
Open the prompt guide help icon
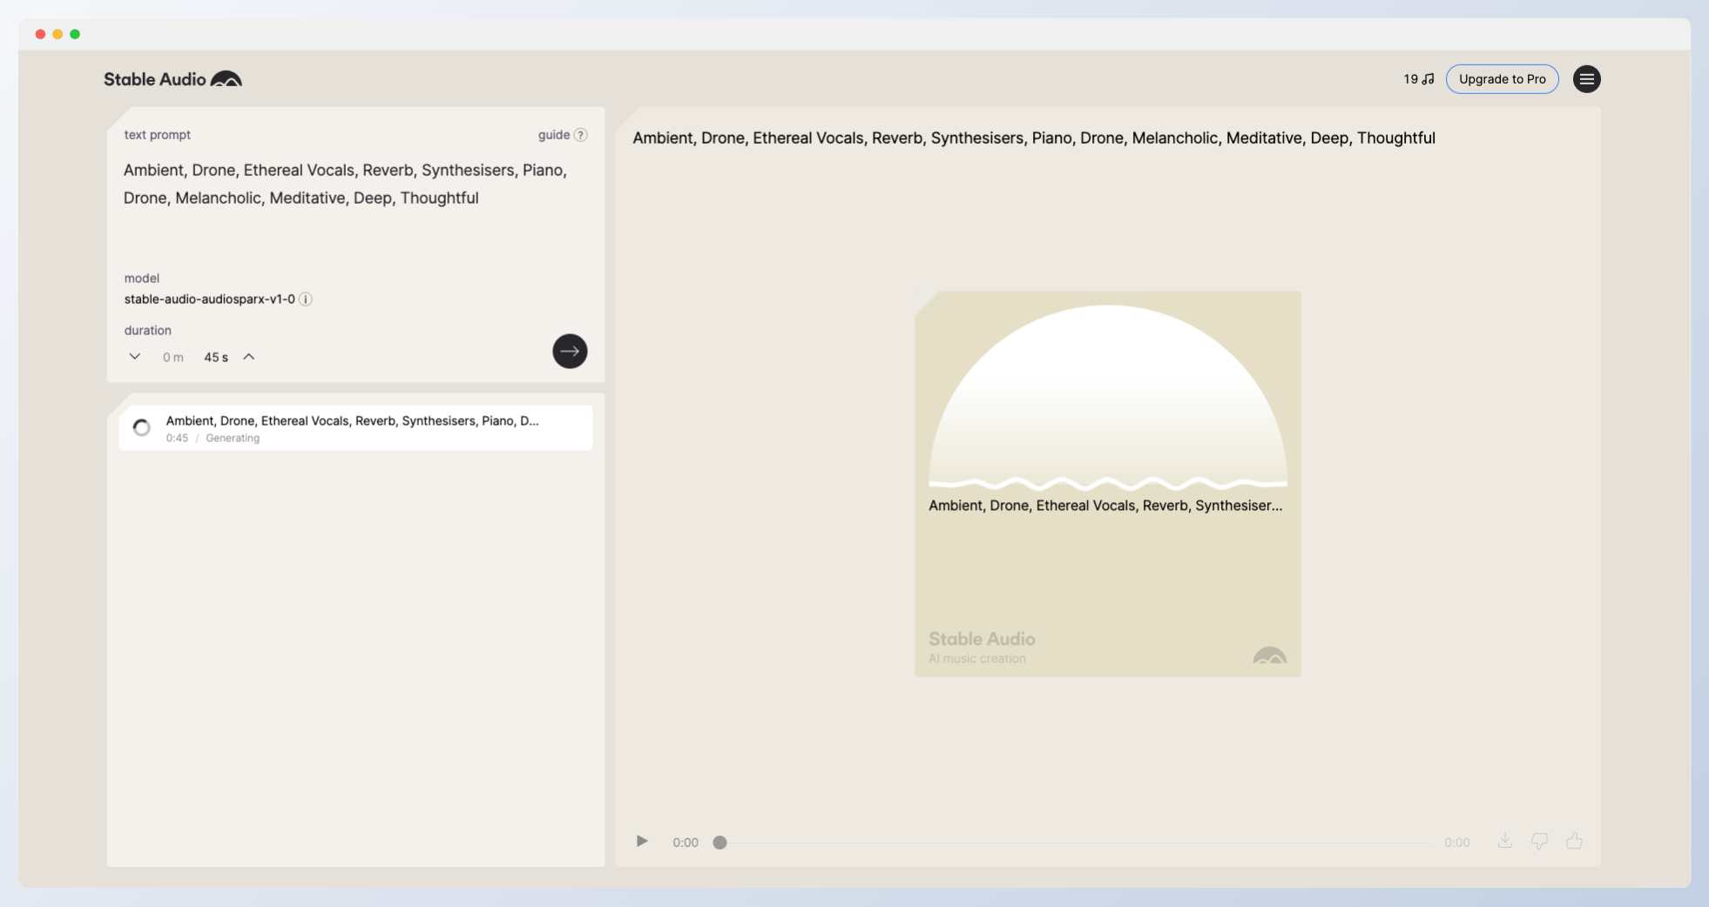click(x=581, y=135)
